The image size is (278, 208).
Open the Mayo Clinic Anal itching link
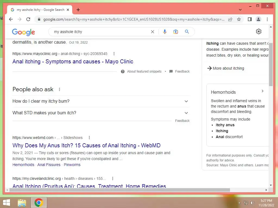coord(73,61)
